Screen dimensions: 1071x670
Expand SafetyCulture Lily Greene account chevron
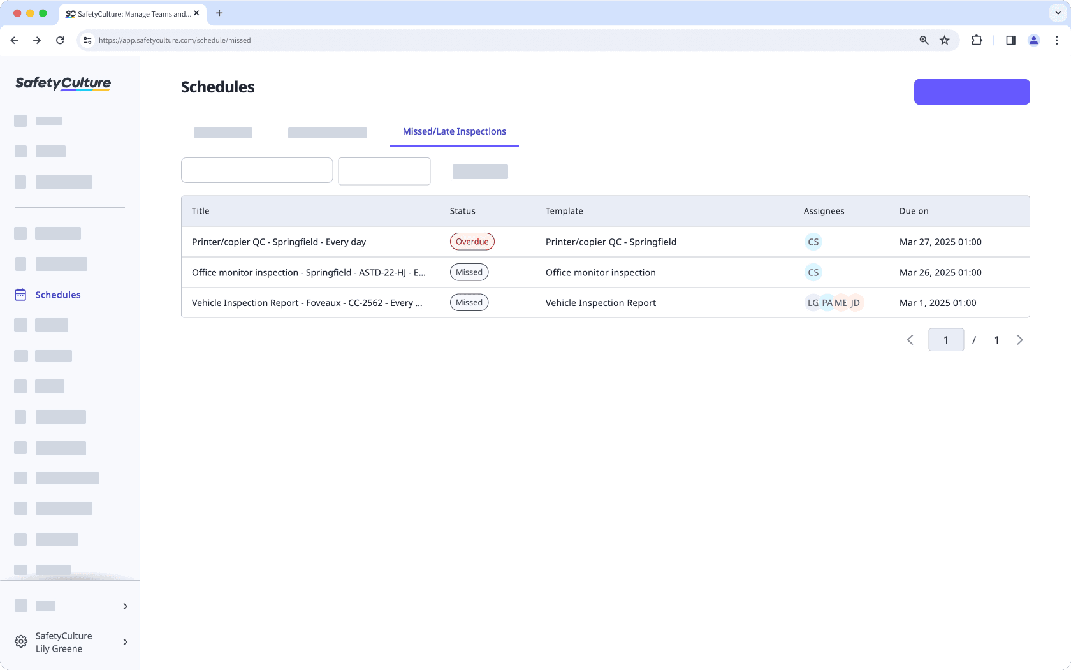click(x=125, y=642)
